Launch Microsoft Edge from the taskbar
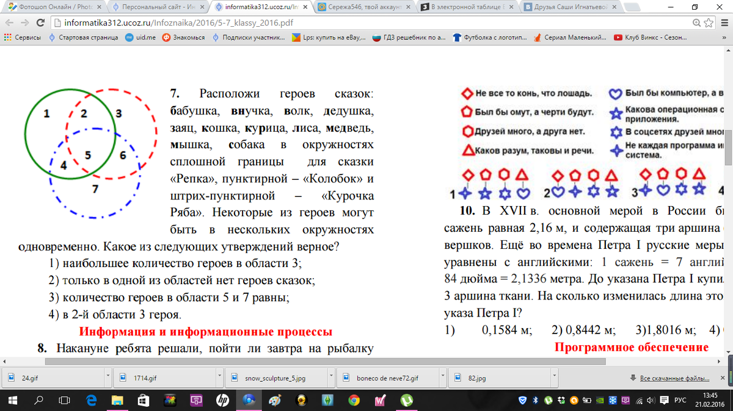The height and width of the screenshot is (411, 733). click(92, 400)
